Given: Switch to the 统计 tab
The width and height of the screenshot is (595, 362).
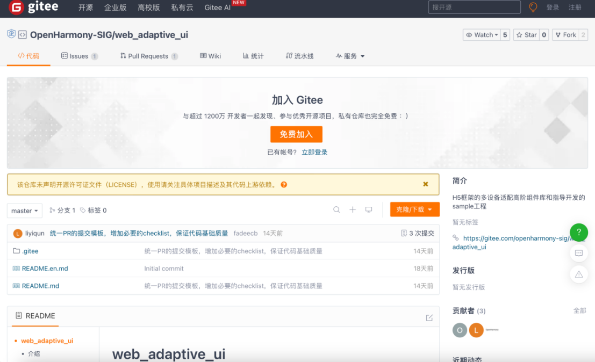Looking at the screenshot, I should [253, 56].
